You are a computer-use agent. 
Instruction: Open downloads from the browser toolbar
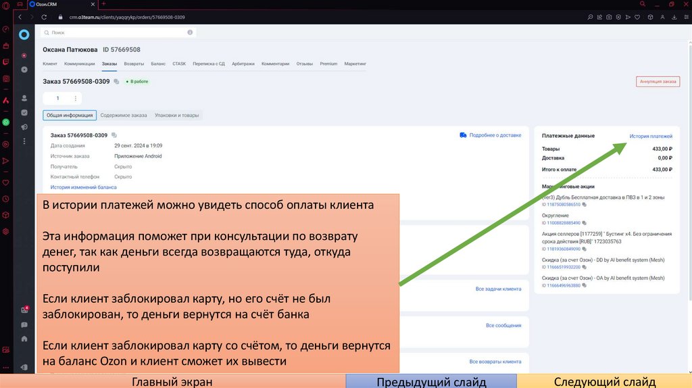674,17
